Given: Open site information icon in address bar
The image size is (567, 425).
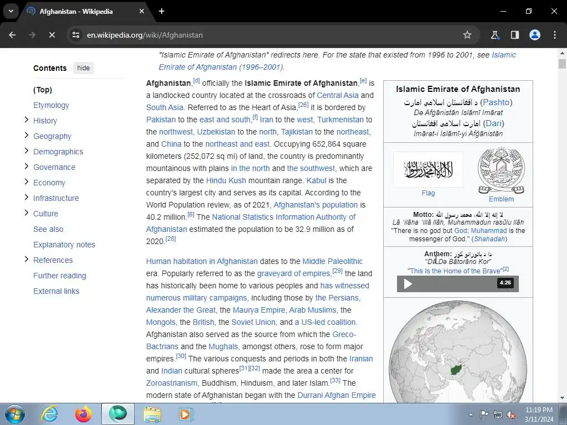Looking at the screenshot, I should tap(76, 35).
